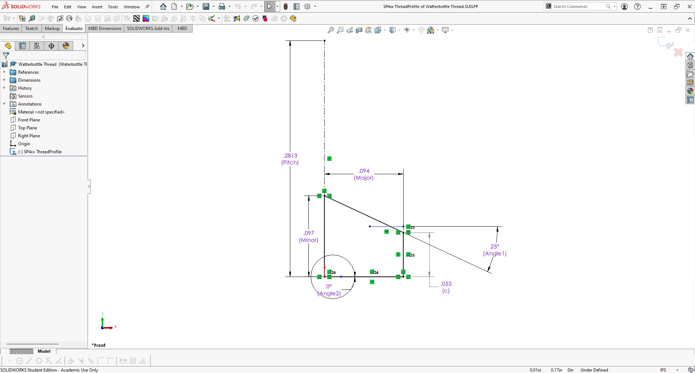The image size is (695, 373).
Task: Open the DisplayManager color wheel tab
Action: (x=66, y=46)
